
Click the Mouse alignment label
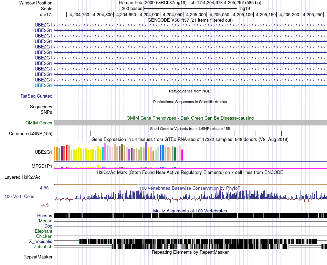(45, 221)
